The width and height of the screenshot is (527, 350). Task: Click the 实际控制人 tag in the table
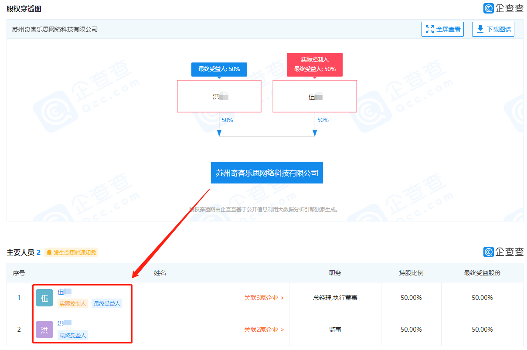pyautogui.click(x=73, y=303)
